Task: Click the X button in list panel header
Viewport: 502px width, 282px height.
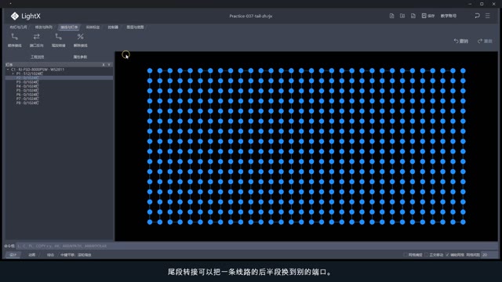Action: pyautogui.click(x=104, y=64)
